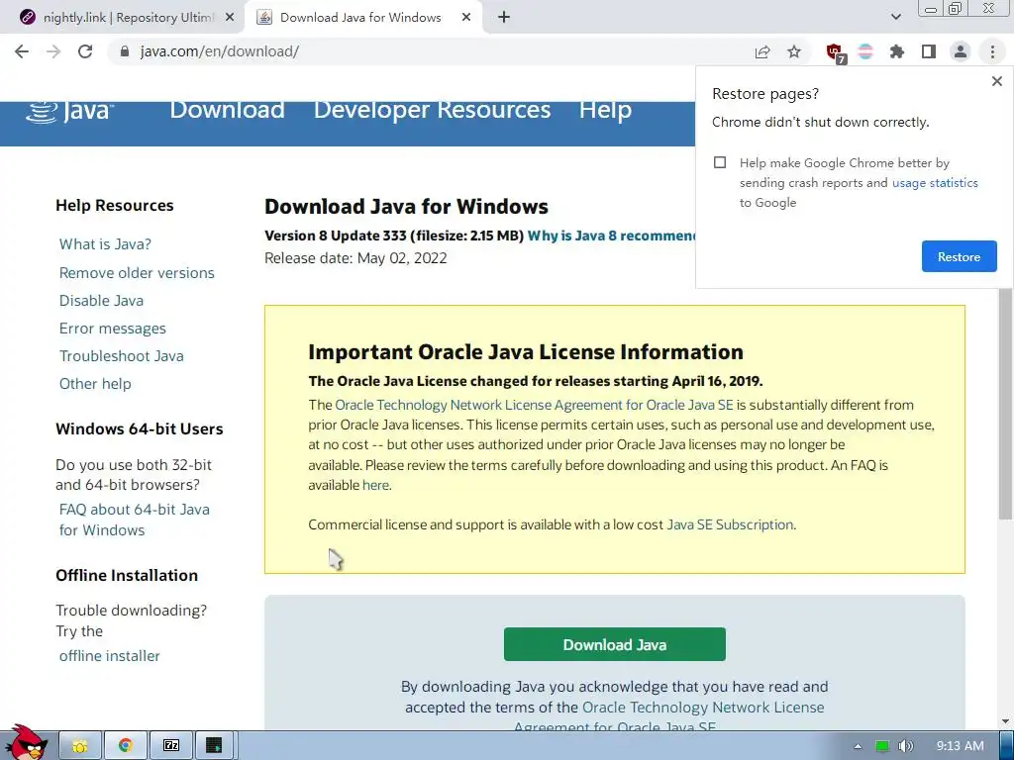Click the green Download Java button
This screenshot has width=1014, height=760.
614,644
